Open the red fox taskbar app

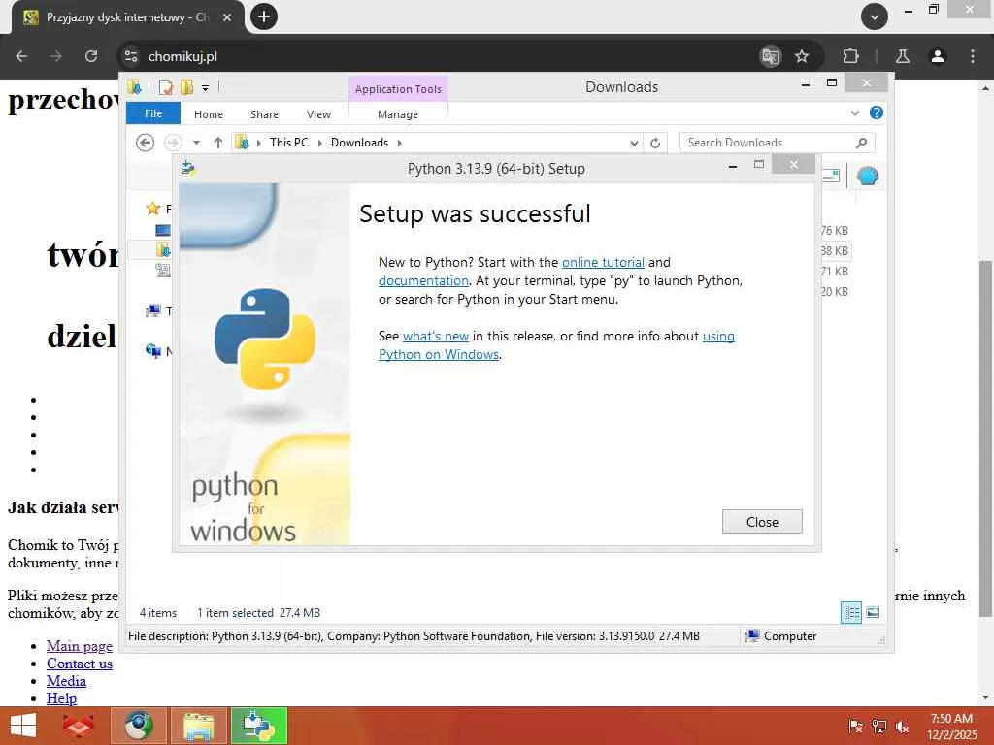point(79,726)
